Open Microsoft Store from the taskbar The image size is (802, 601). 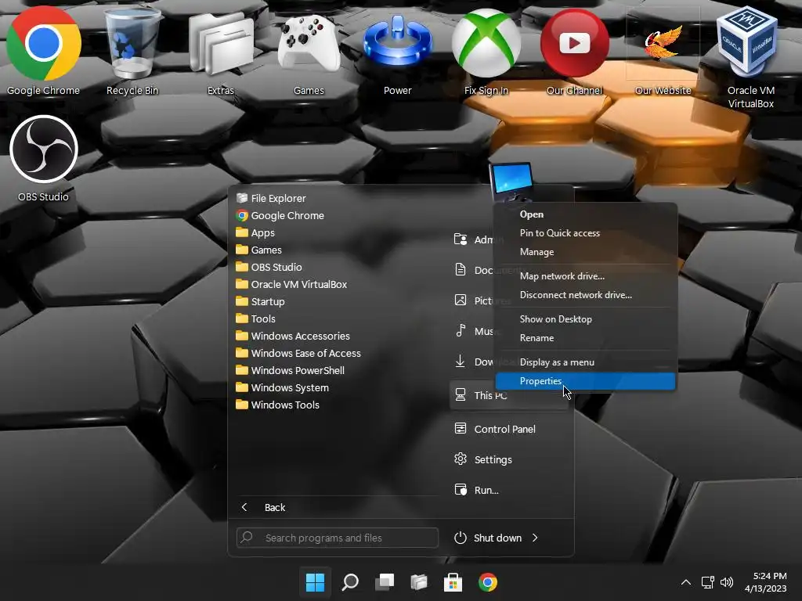[x=453, y=582]
